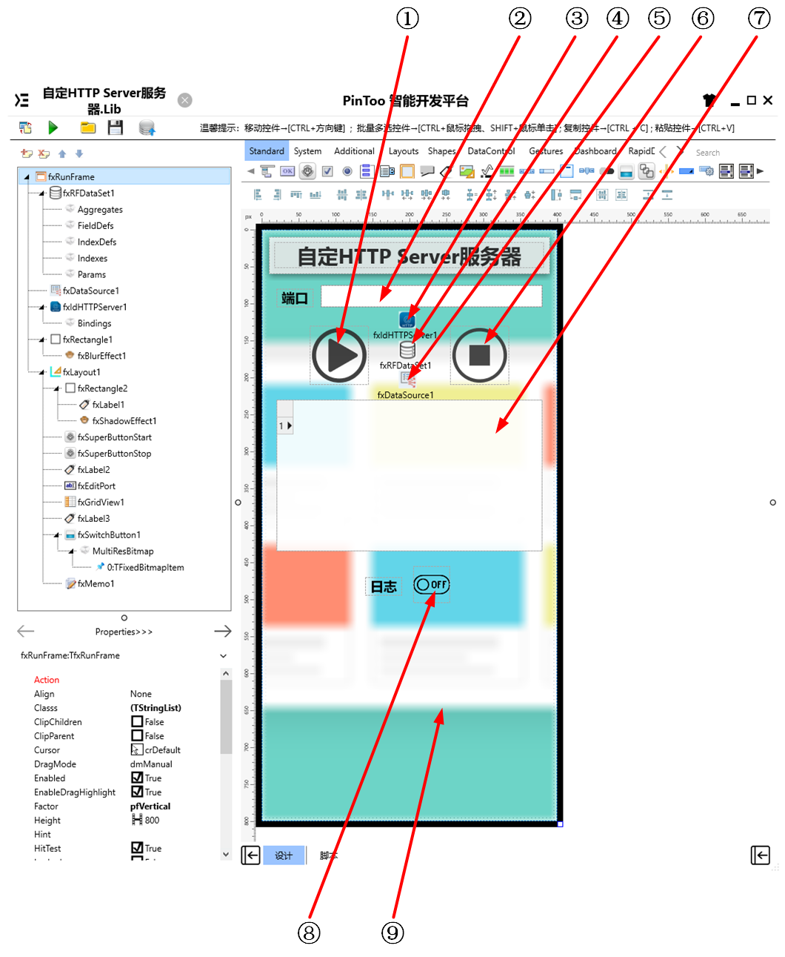Select the orange panel component in the palette

pyautogui.click(x=407, y=171)
